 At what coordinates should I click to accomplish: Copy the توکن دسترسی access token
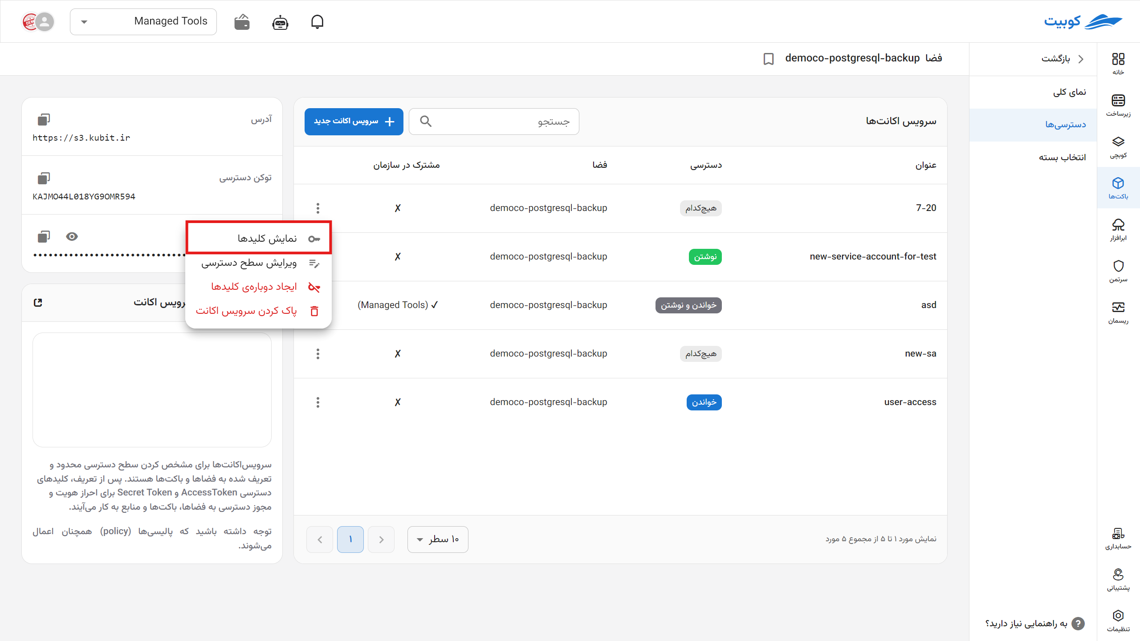pos(44,178)
